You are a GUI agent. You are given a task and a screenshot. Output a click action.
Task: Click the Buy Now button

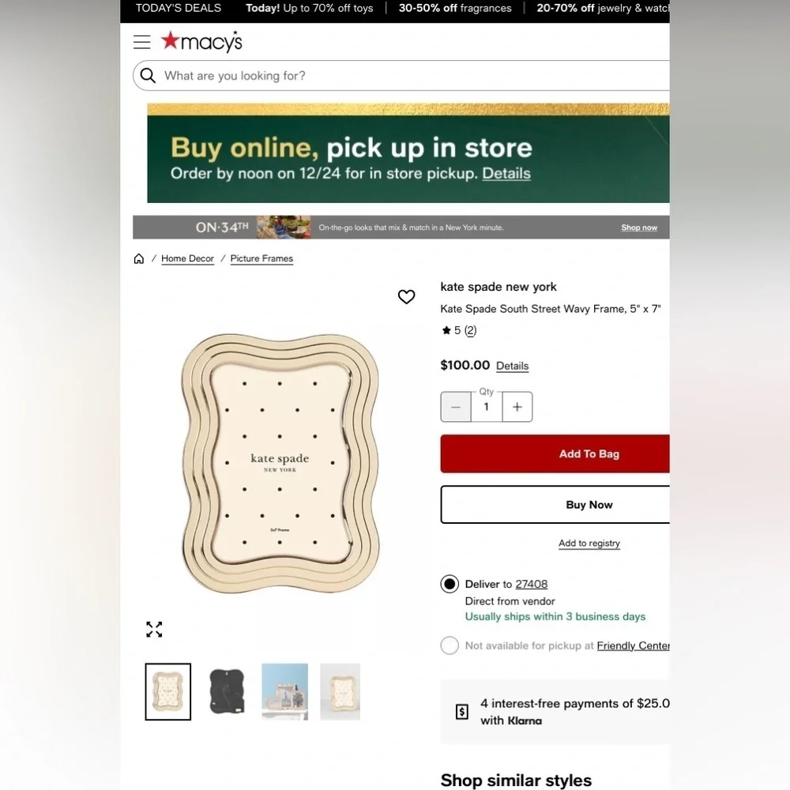pos(555,505)
